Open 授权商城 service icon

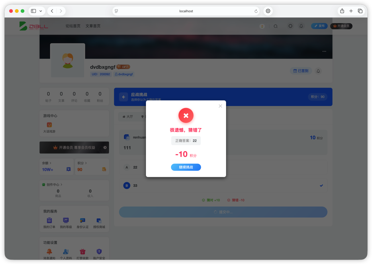(x=99, y=220)
